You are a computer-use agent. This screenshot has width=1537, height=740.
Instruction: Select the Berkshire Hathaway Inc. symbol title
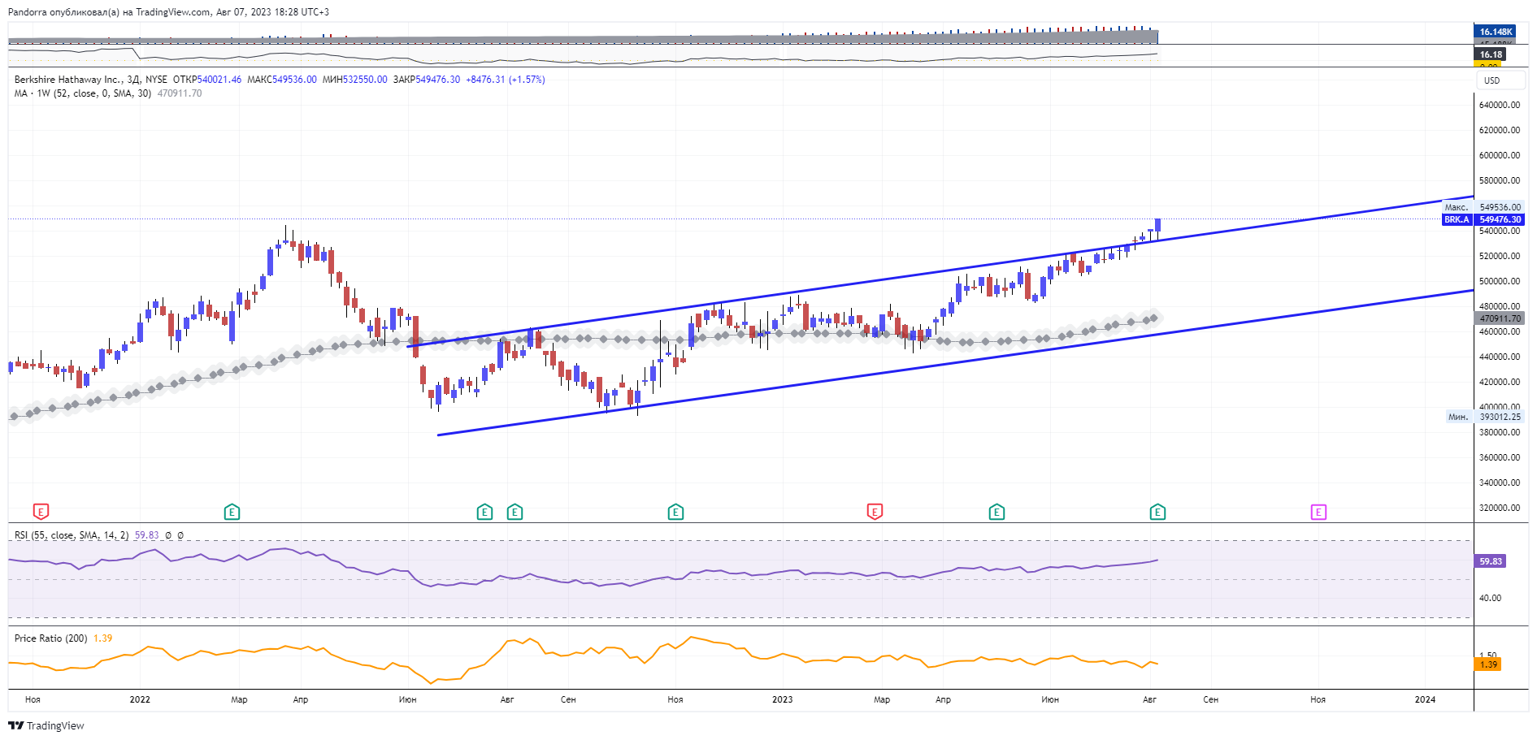[68, 80]
